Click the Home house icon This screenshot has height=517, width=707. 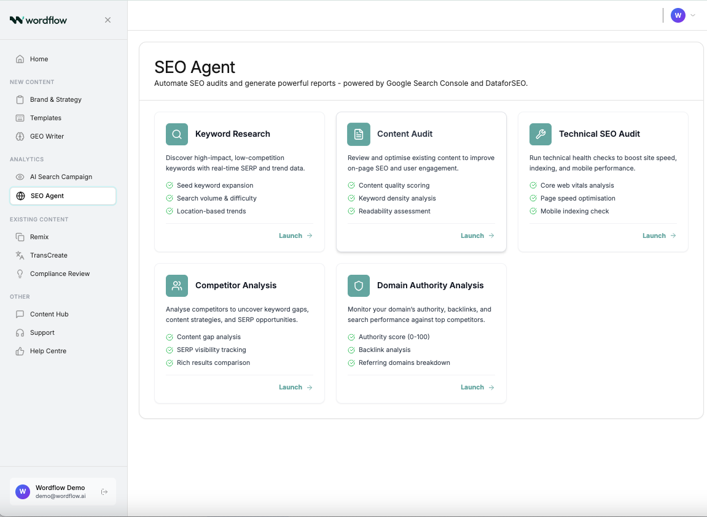(20, 59)
